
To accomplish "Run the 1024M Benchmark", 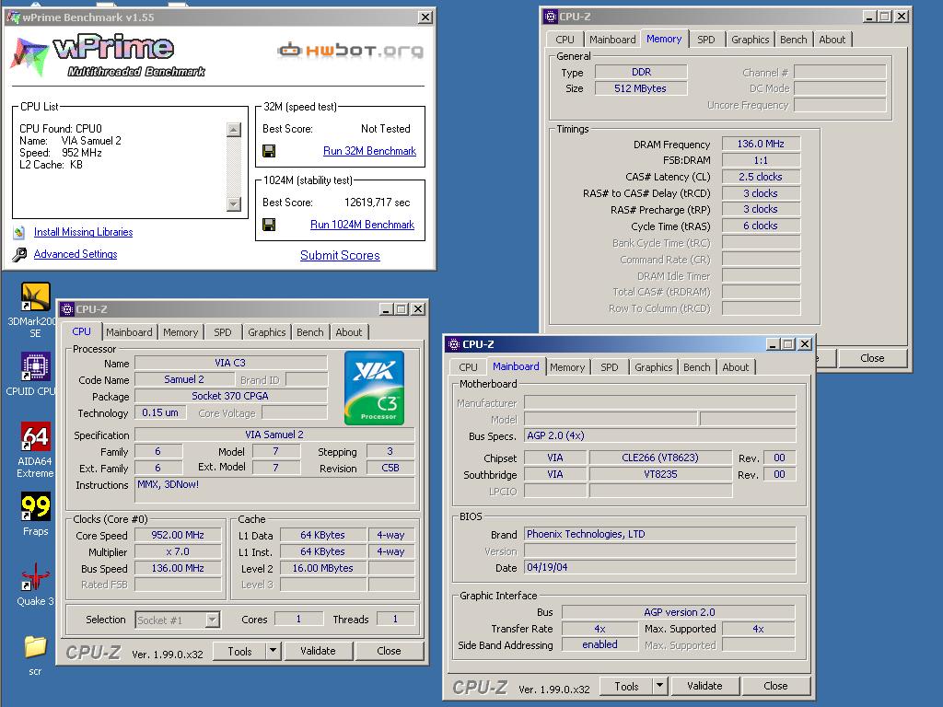I will point(362,225).
